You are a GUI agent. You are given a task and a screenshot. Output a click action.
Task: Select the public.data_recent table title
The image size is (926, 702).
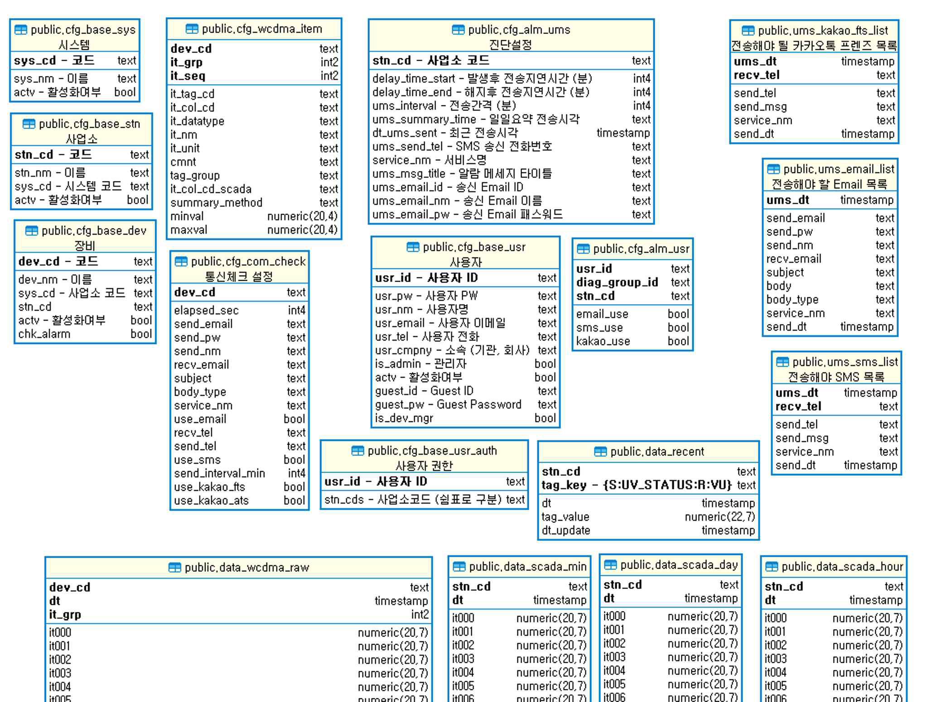[x=657, y=452]
